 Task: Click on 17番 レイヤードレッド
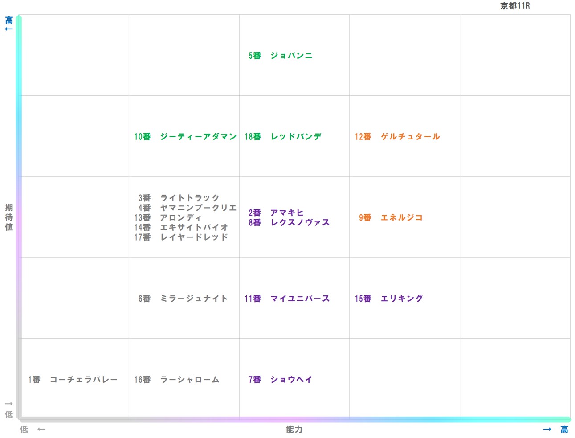(181, 237)
